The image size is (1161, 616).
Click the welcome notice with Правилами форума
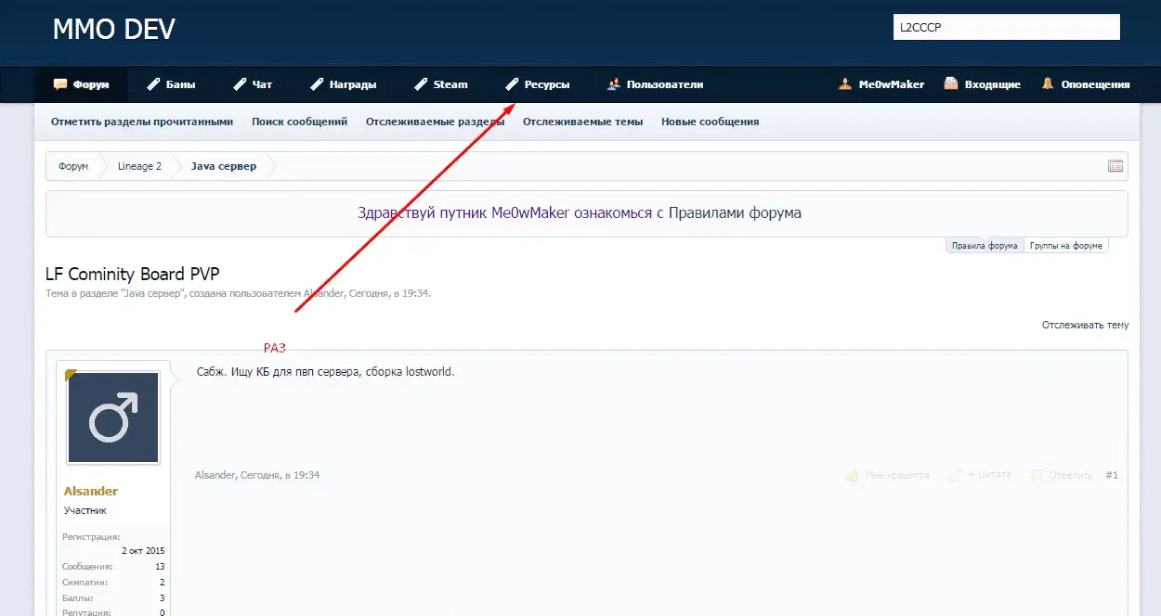[580, 212]
